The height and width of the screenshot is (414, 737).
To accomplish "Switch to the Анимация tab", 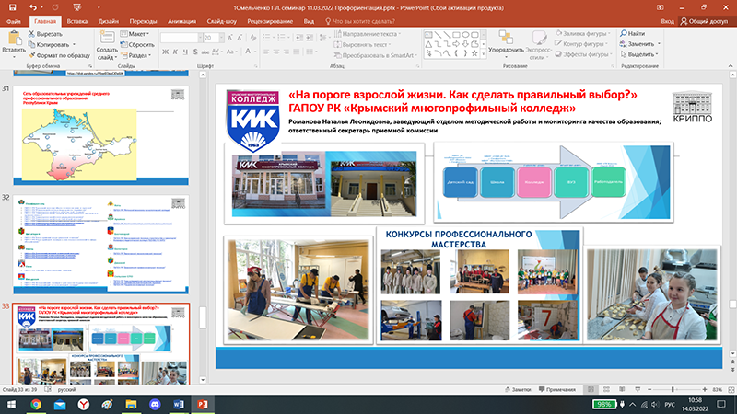I will click(x=181, y=21).
